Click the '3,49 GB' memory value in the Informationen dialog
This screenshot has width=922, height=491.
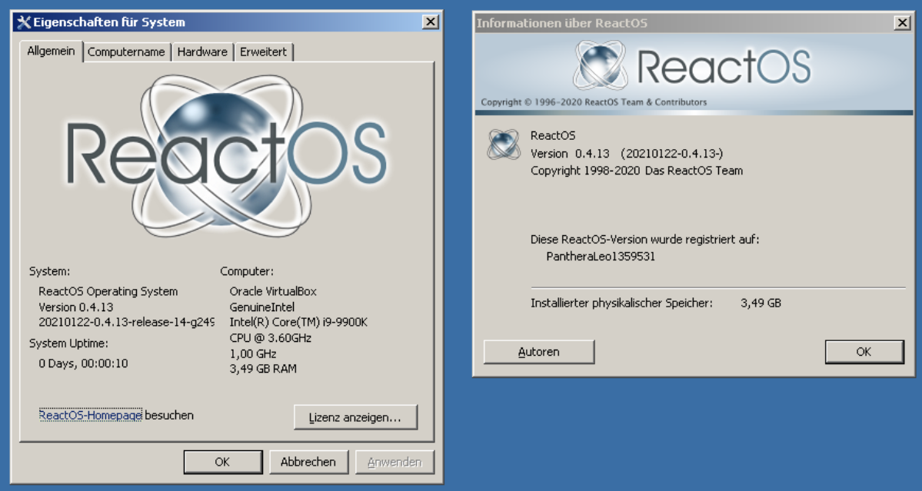761,303
